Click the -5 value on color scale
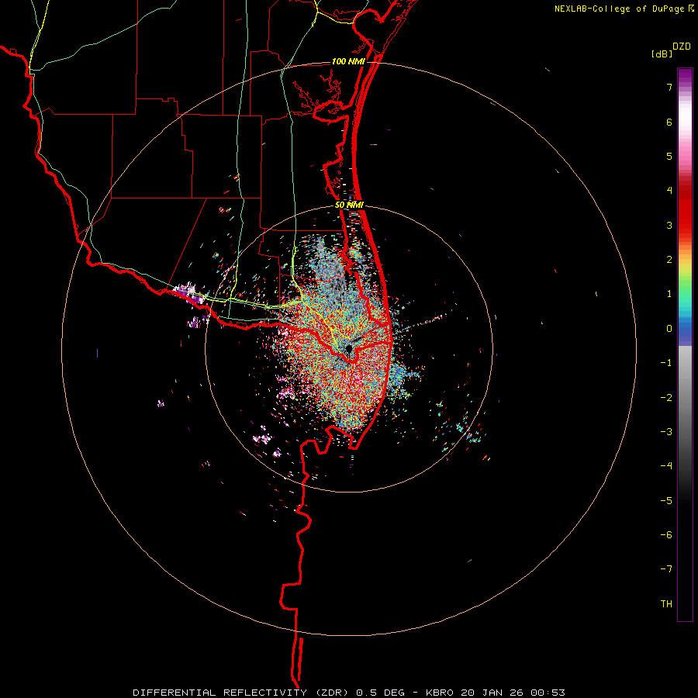Viewport: 698px width, 698px height. (x=666, y=501)
